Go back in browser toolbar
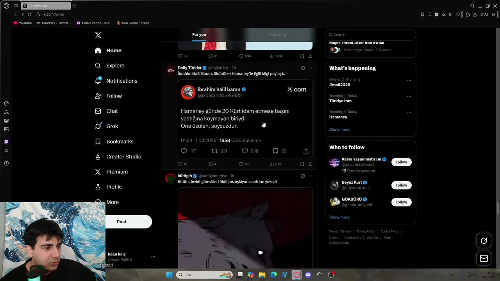The image size is (500, 281). coord(16,14)
